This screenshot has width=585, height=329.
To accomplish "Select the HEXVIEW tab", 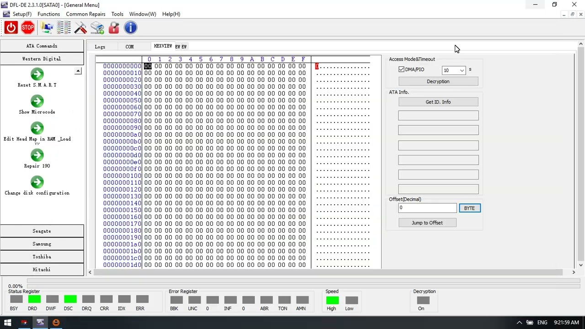I will [x=163, y=46].
